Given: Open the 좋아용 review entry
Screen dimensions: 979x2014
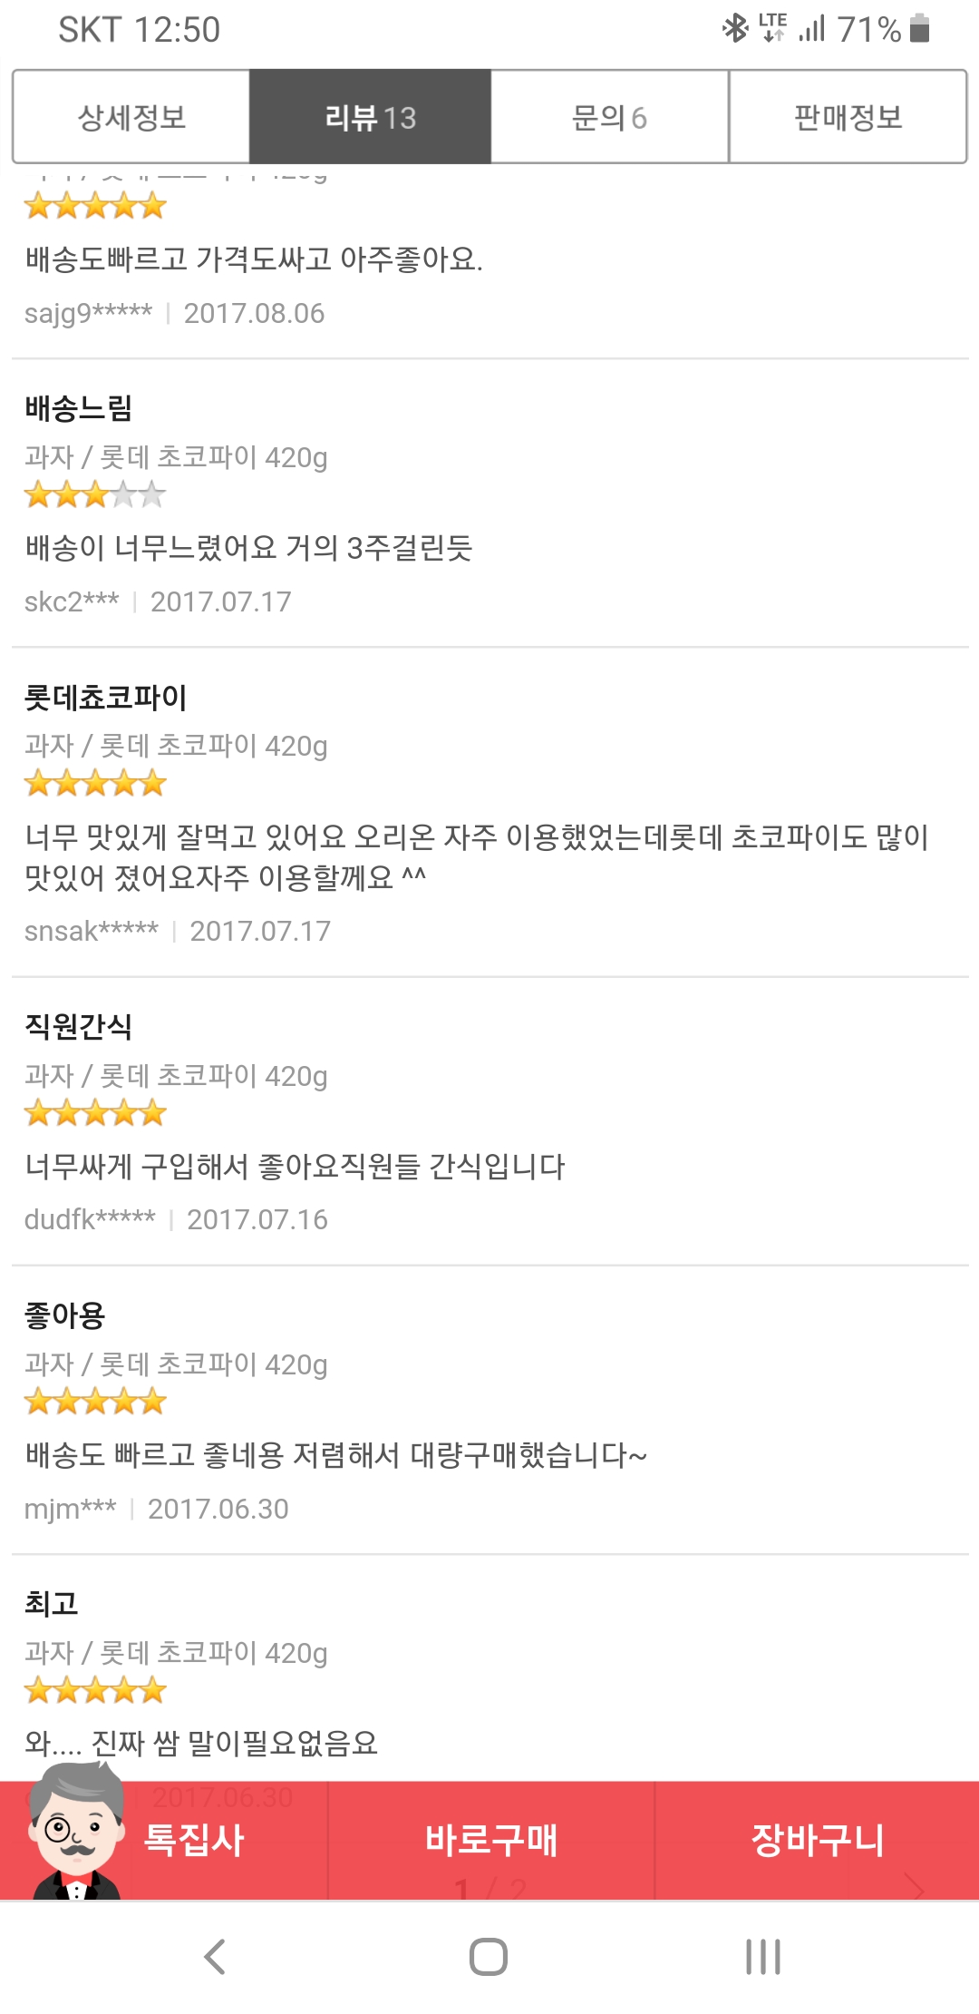Looking at the screenshot, I should 65,1315.
